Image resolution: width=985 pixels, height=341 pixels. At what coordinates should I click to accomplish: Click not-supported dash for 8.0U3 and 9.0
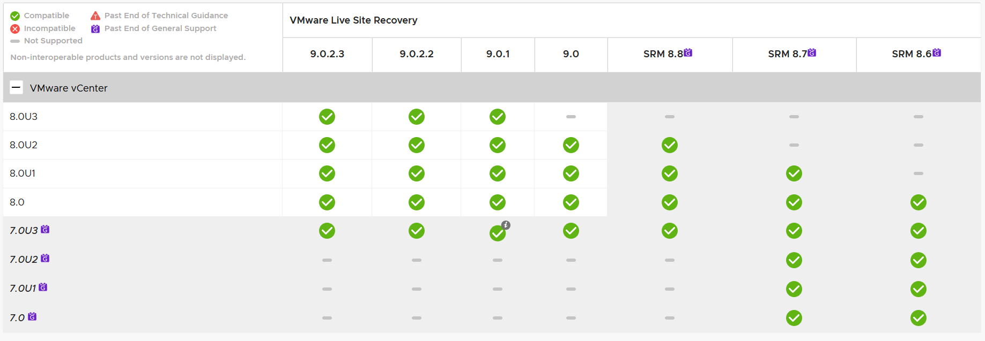[571, 117]
